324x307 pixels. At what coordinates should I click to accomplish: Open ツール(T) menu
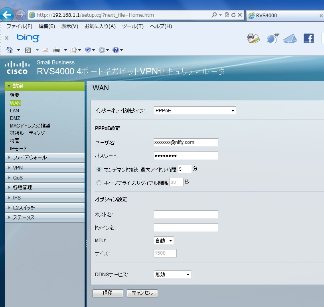132,26
